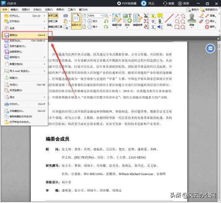Click the 编辑内容 edit content icon
The width and height of the screenshot is (221, 203).
coord(117,18)
